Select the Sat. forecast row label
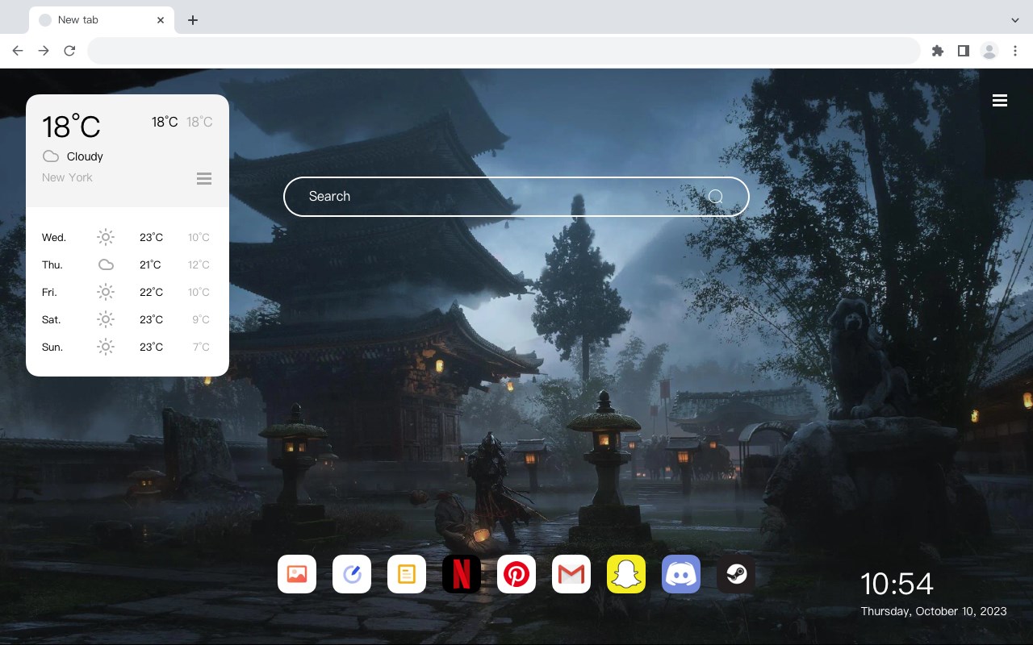 [x=52, y=319]
